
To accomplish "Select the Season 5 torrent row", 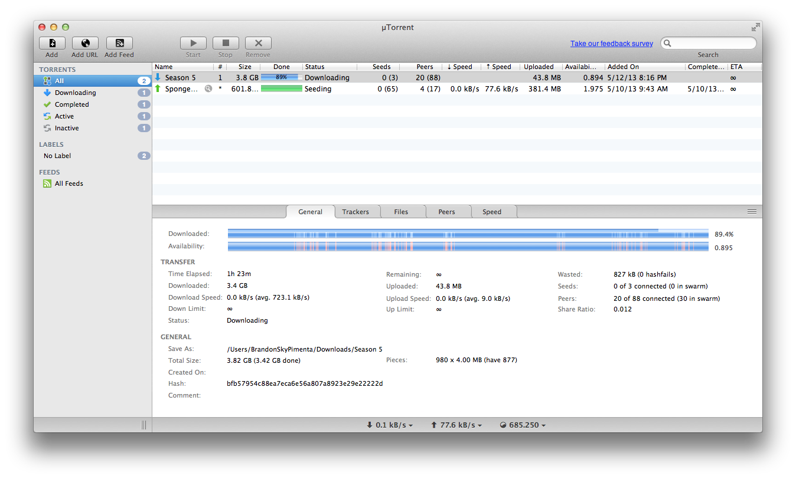I will coord(457,77).
